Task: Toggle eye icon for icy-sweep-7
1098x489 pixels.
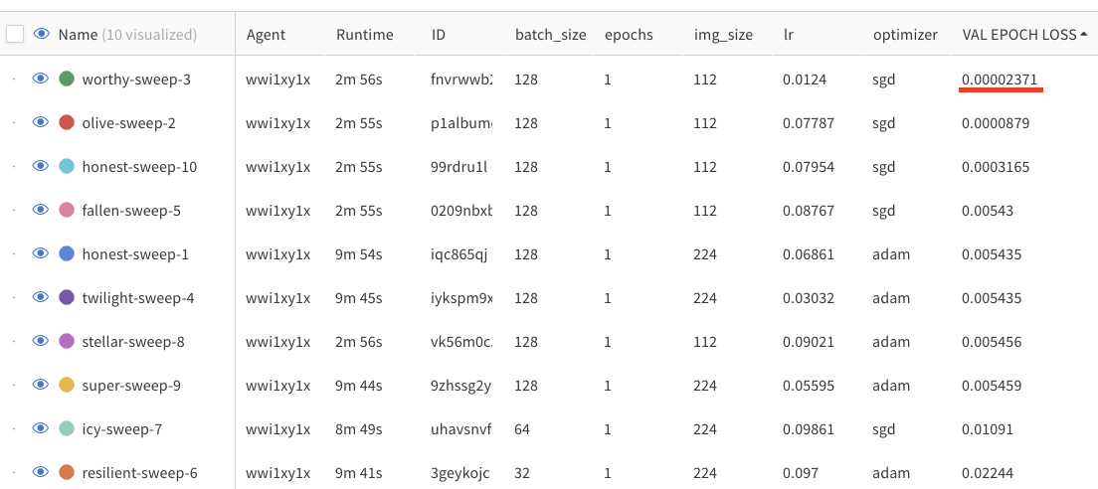Action: pos(41,428)
